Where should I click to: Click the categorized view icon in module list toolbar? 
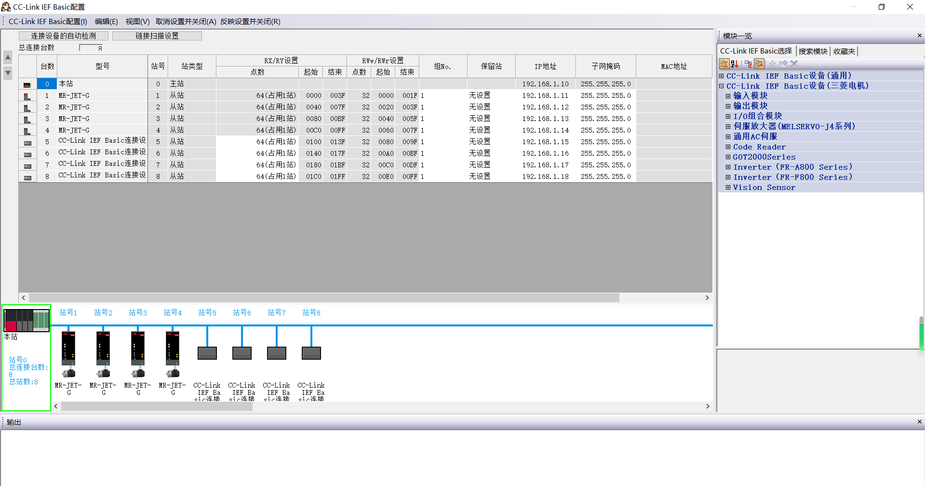724,64
